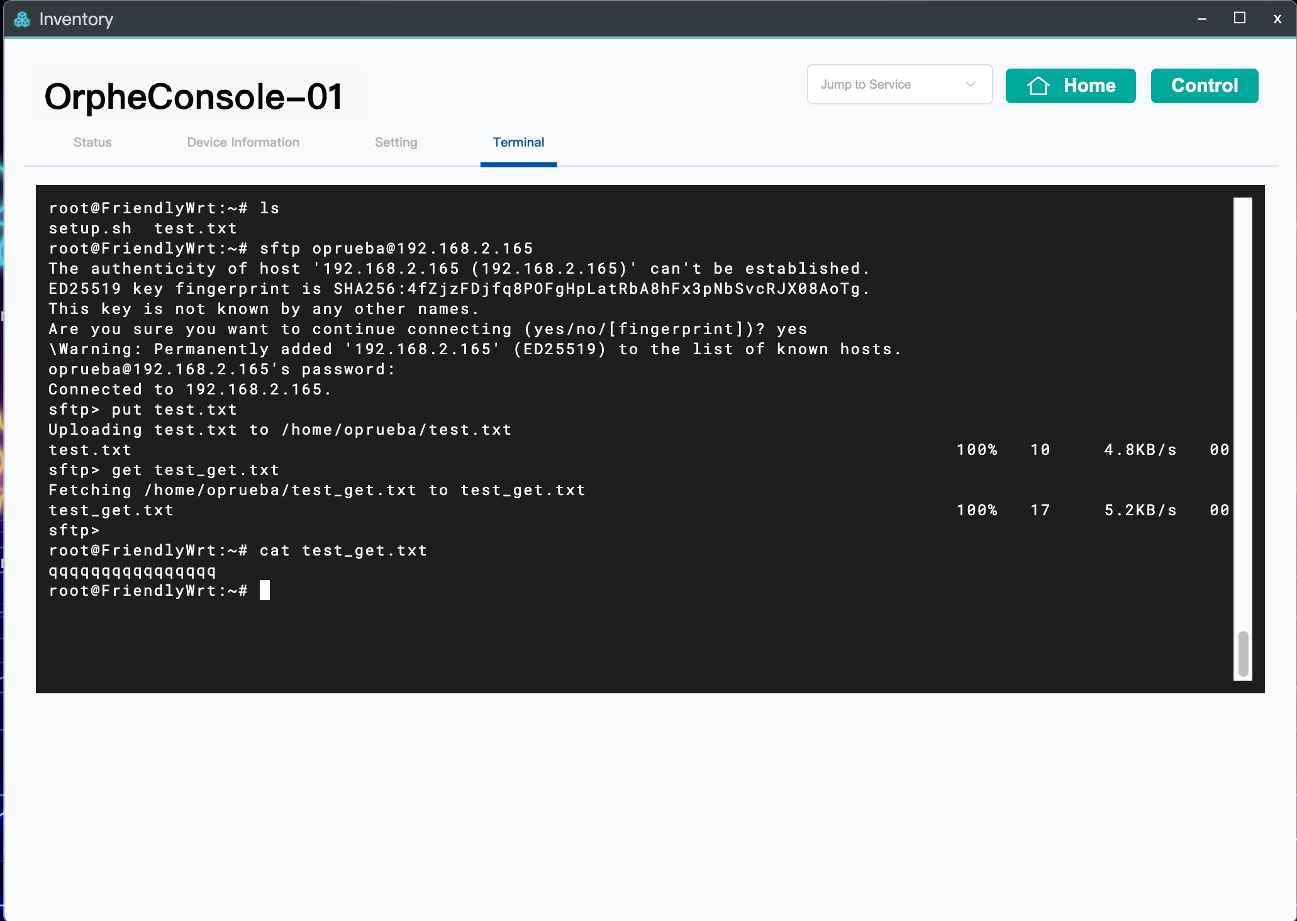This screenshot has height=921, width=1297.
Task: Click the terminal cursor at the prompt
Action: coord(265,590)
